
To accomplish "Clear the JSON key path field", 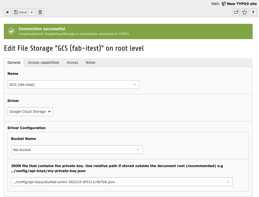I will [228, 182].
